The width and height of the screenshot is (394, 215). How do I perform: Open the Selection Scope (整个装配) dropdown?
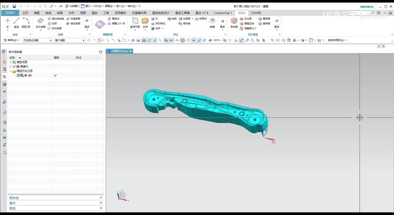(x=70, y=40)
